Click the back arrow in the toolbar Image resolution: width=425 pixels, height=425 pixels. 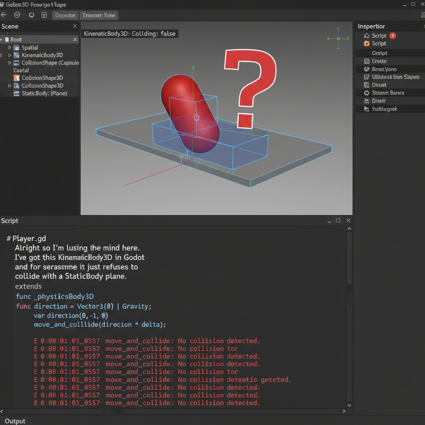coord(4,15)
